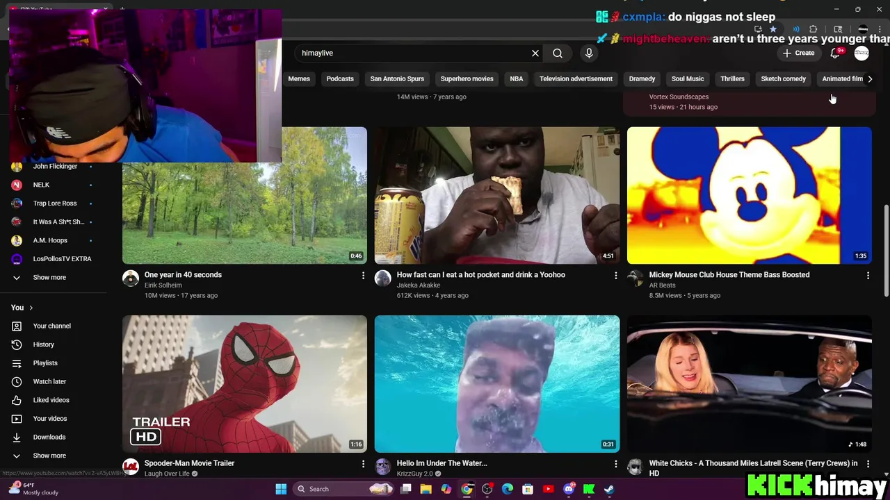Play Mickey Mouse Club House Bass Boosted thumbnail
The image size is (890, 500).
click(x=749, y=195)
